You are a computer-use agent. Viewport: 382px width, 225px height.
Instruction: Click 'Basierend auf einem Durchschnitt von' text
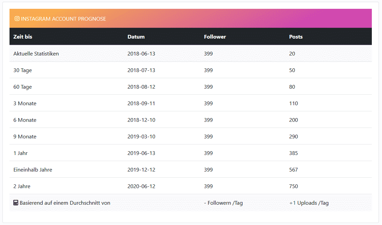pos(65,203)
